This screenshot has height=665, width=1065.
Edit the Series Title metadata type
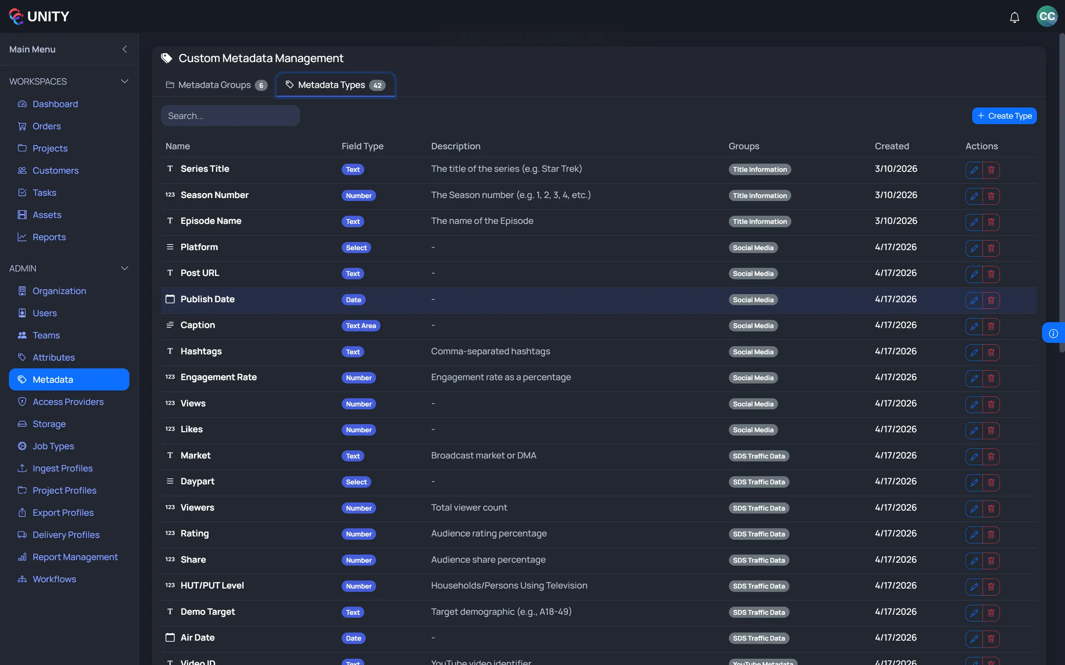click(x=974, y=171)
